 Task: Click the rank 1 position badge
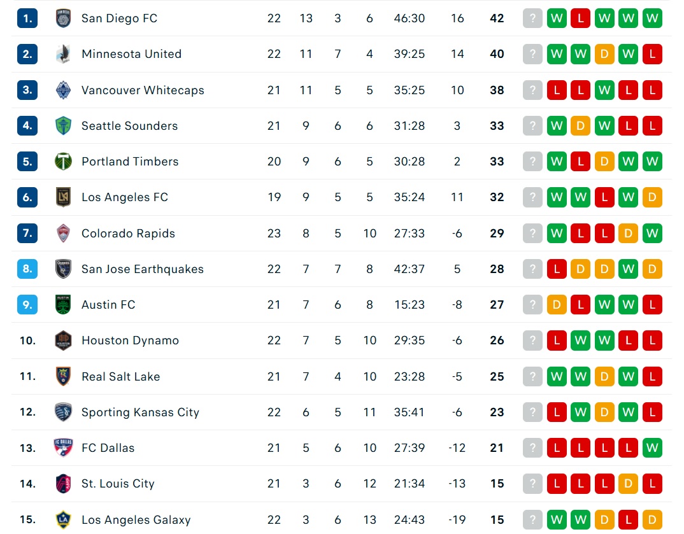pyautogui.click(x=27, y=18)
